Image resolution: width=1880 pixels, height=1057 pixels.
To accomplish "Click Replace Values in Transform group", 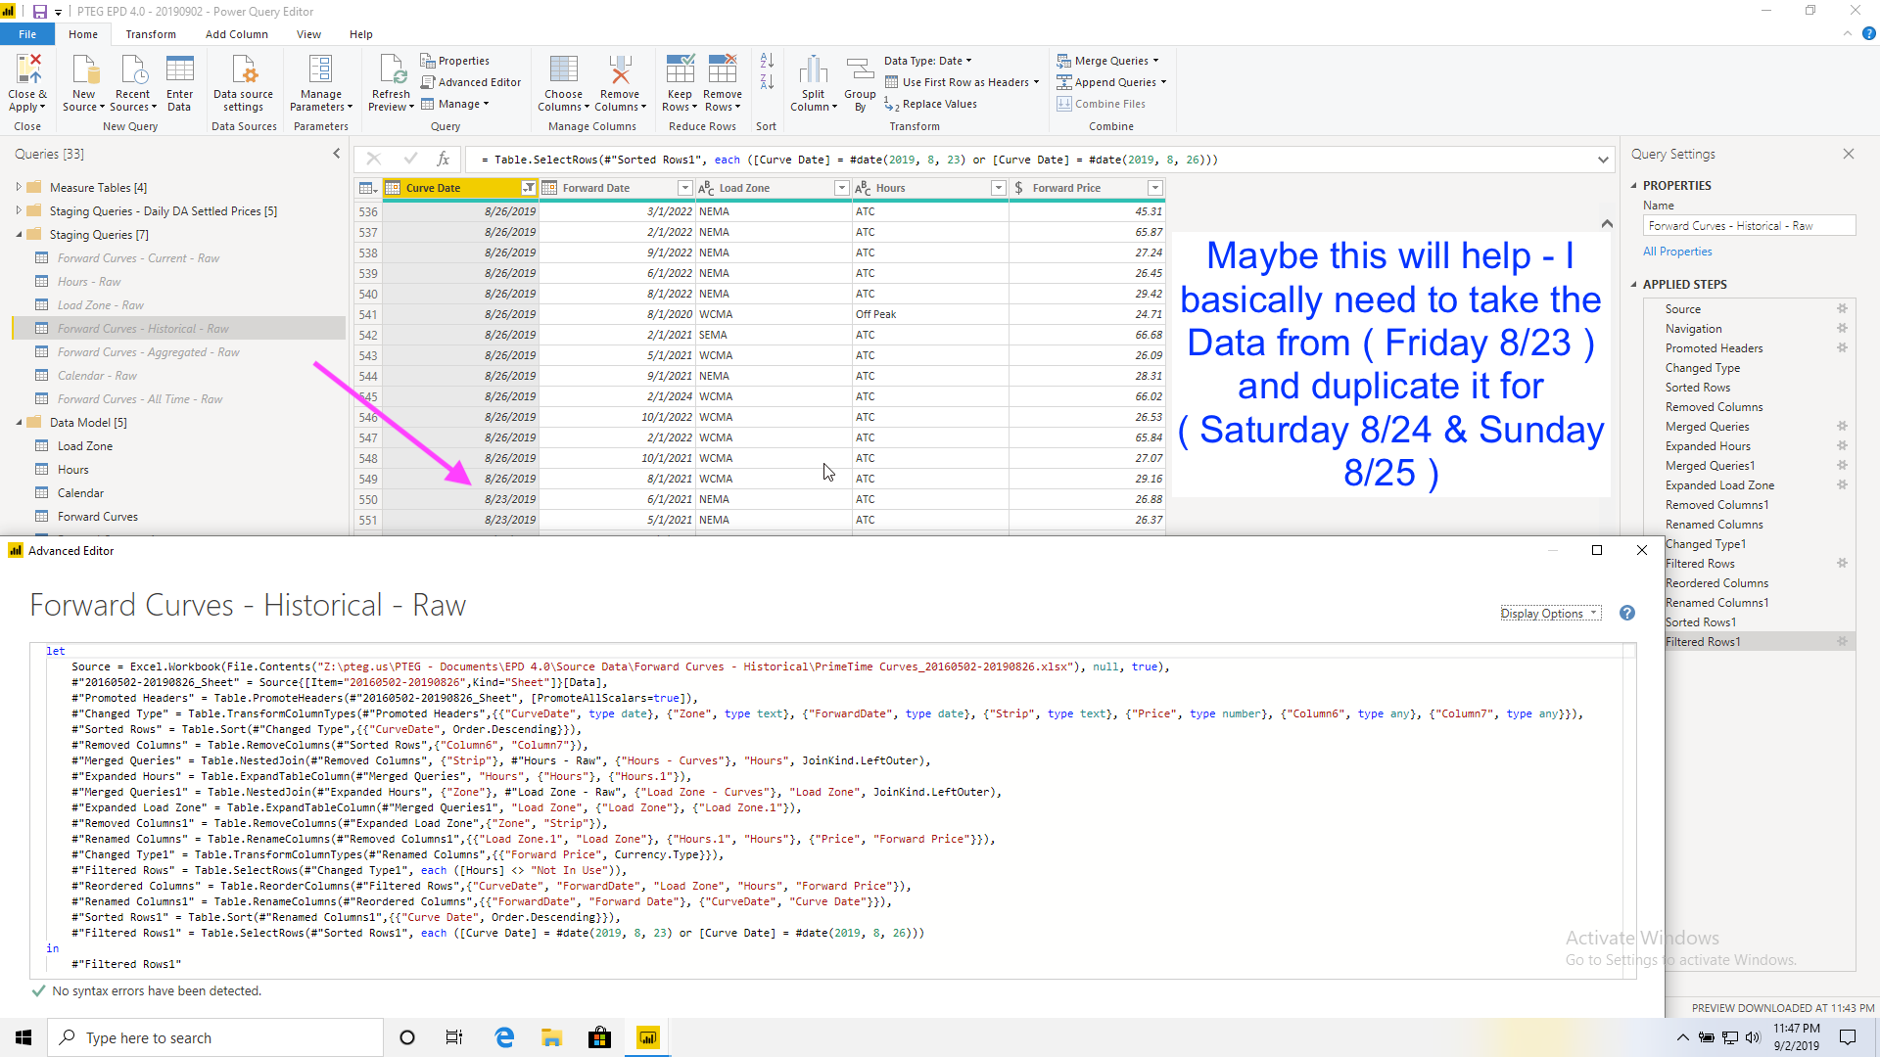I will coord(930,104).
